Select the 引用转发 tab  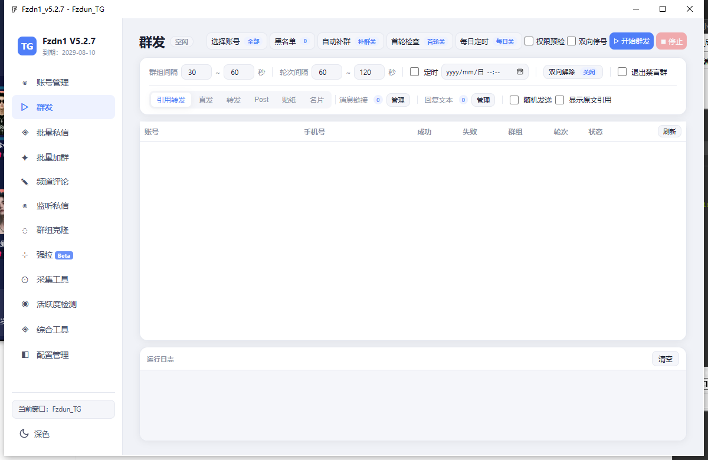click(x=171, y=100)
